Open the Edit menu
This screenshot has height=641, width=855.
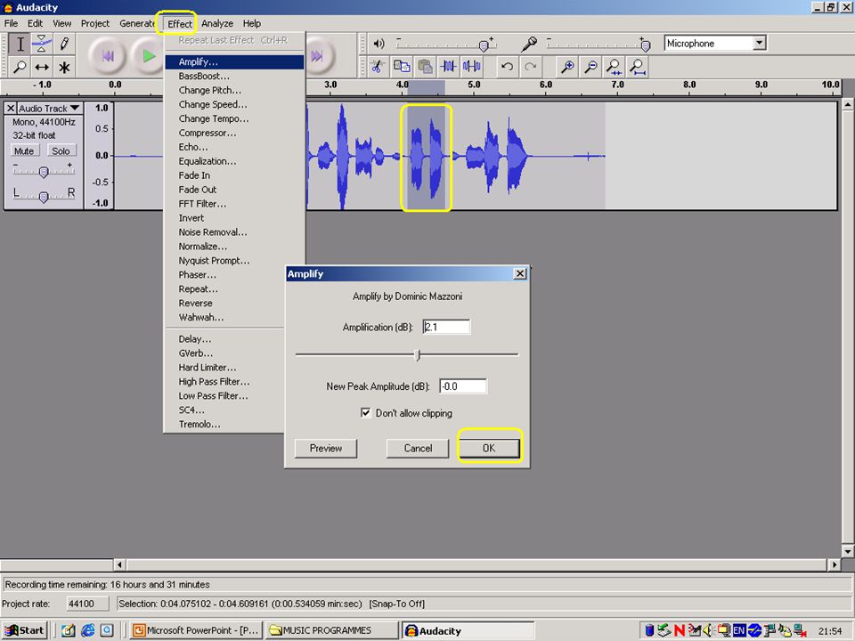click(x=35, y=23)
